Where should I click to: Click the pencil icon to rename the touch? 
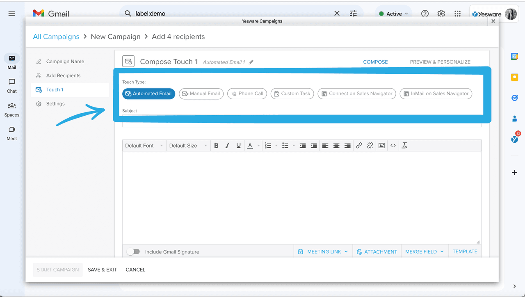(x=251, y=62)
